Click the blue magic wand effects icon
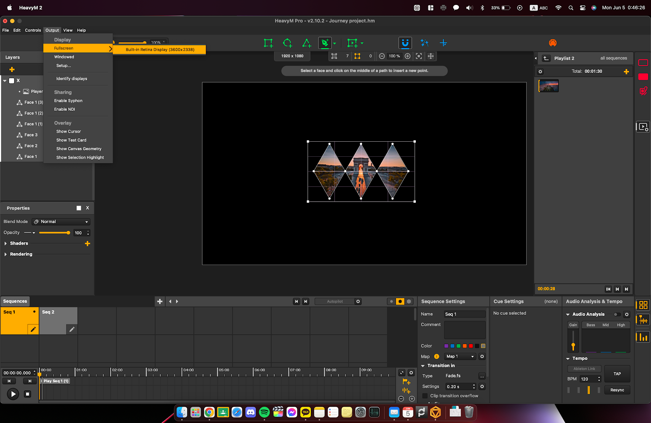Screen dimensions: 651x423 (424, 43)
